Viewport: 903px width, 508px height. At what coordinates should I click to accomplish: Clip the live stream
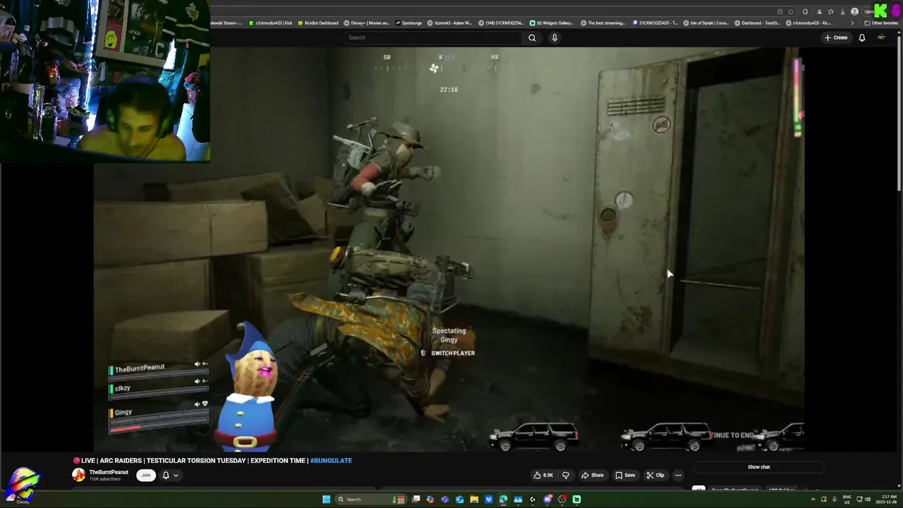click(x=655, y=475)
